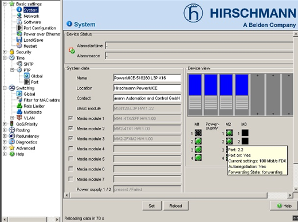Click the Switching Global icon
Viewport: 298px width, 222px height.
coord(19,94)
